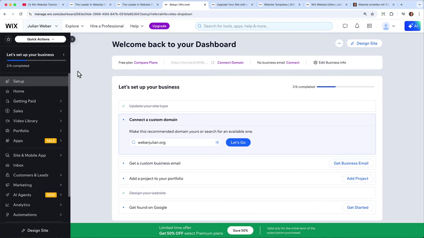Expand Sales submenu
The width and height of the screenshot is (424, 238).
pos(61,111)
